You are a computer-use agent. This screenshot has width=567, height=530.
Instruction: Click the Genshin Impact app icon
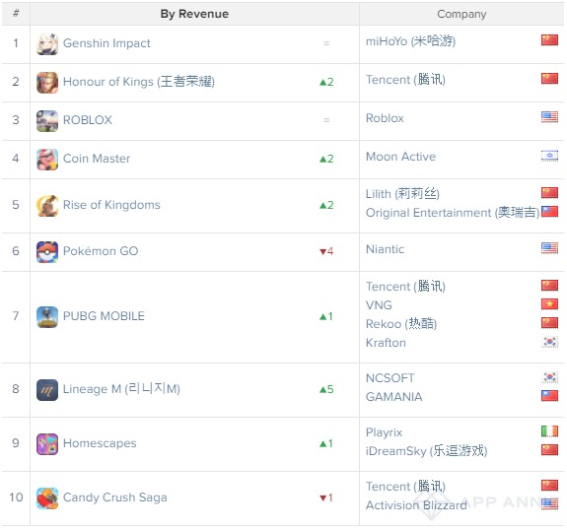coord(47,44)
